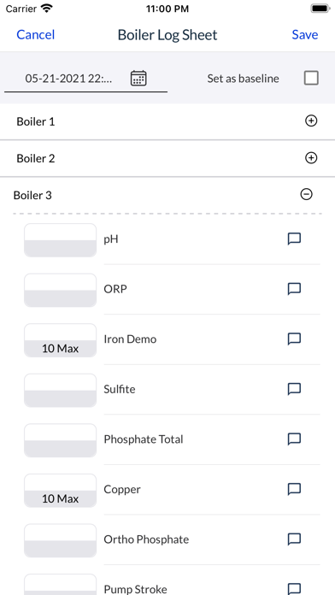Open comment icon for Pump Stroke
335x595 pixels.
coord(294,588)
